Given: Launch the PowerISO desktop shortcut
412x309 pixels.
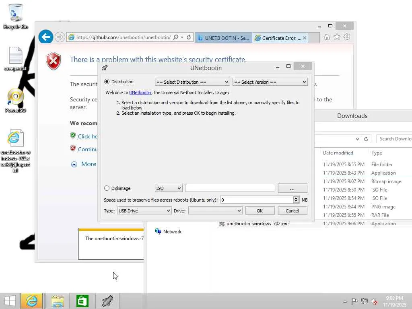Looking at the screenshot, I should pos(15,100).
